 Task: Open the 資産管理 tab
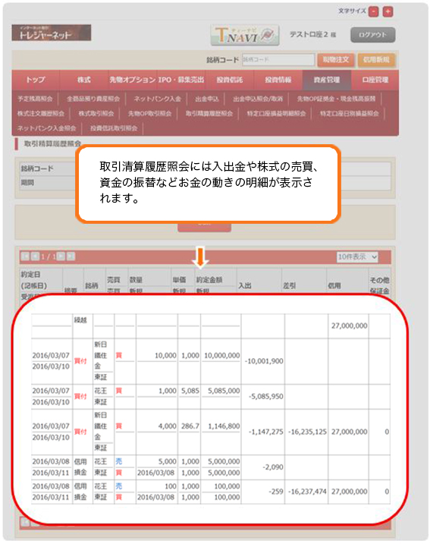pos(327,80)
